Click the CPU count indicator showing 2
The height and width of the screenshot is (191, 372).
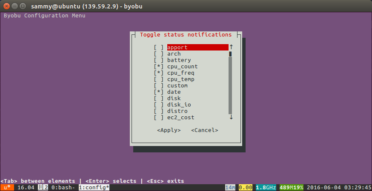43,188
